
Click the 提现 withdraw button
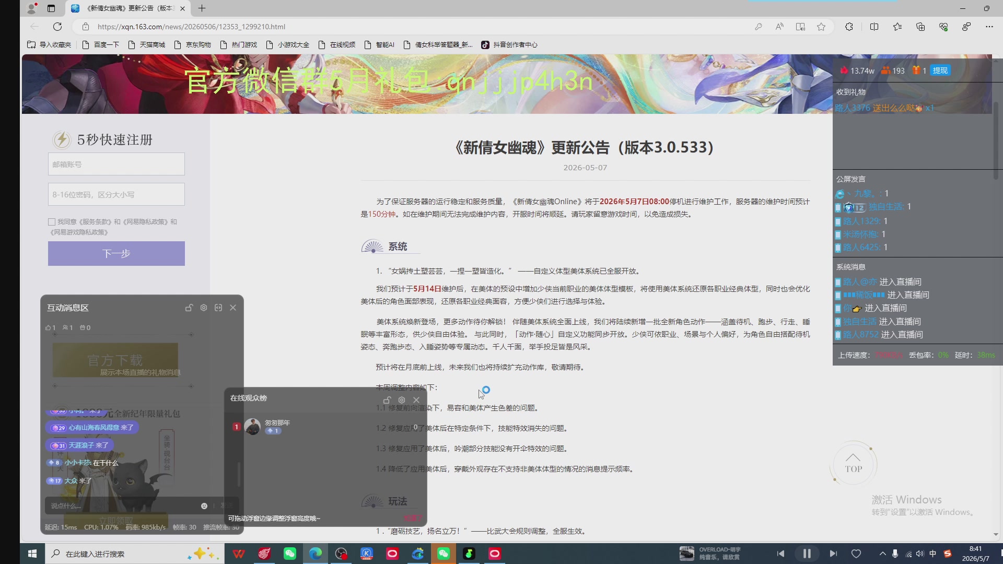[940, 70]
